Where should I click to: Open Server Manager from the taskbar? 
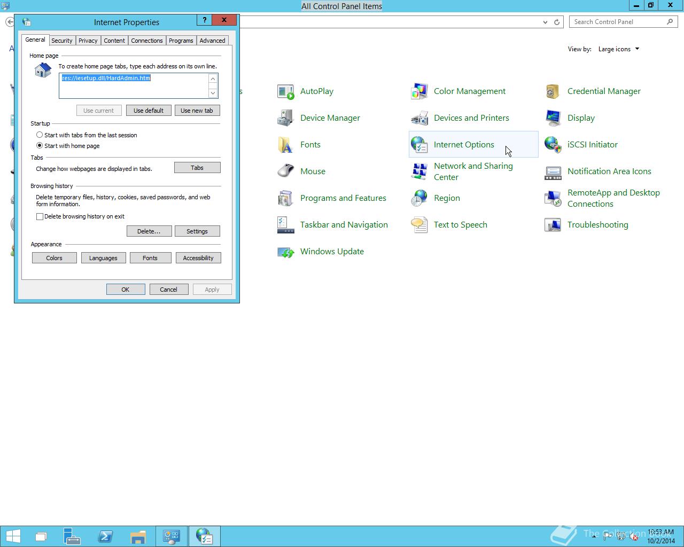(x=72, y=536)
